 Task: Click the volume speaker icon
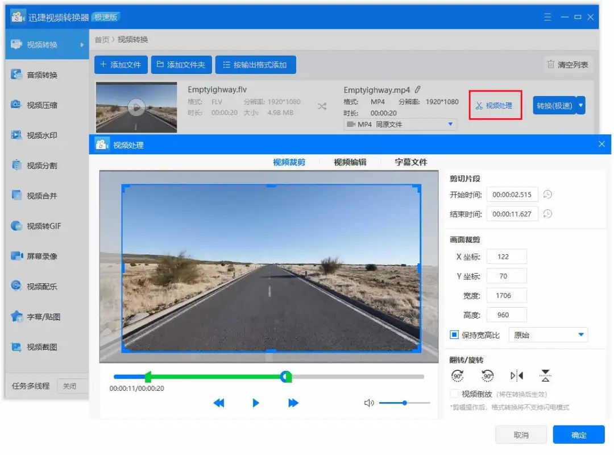pos(369,403)
